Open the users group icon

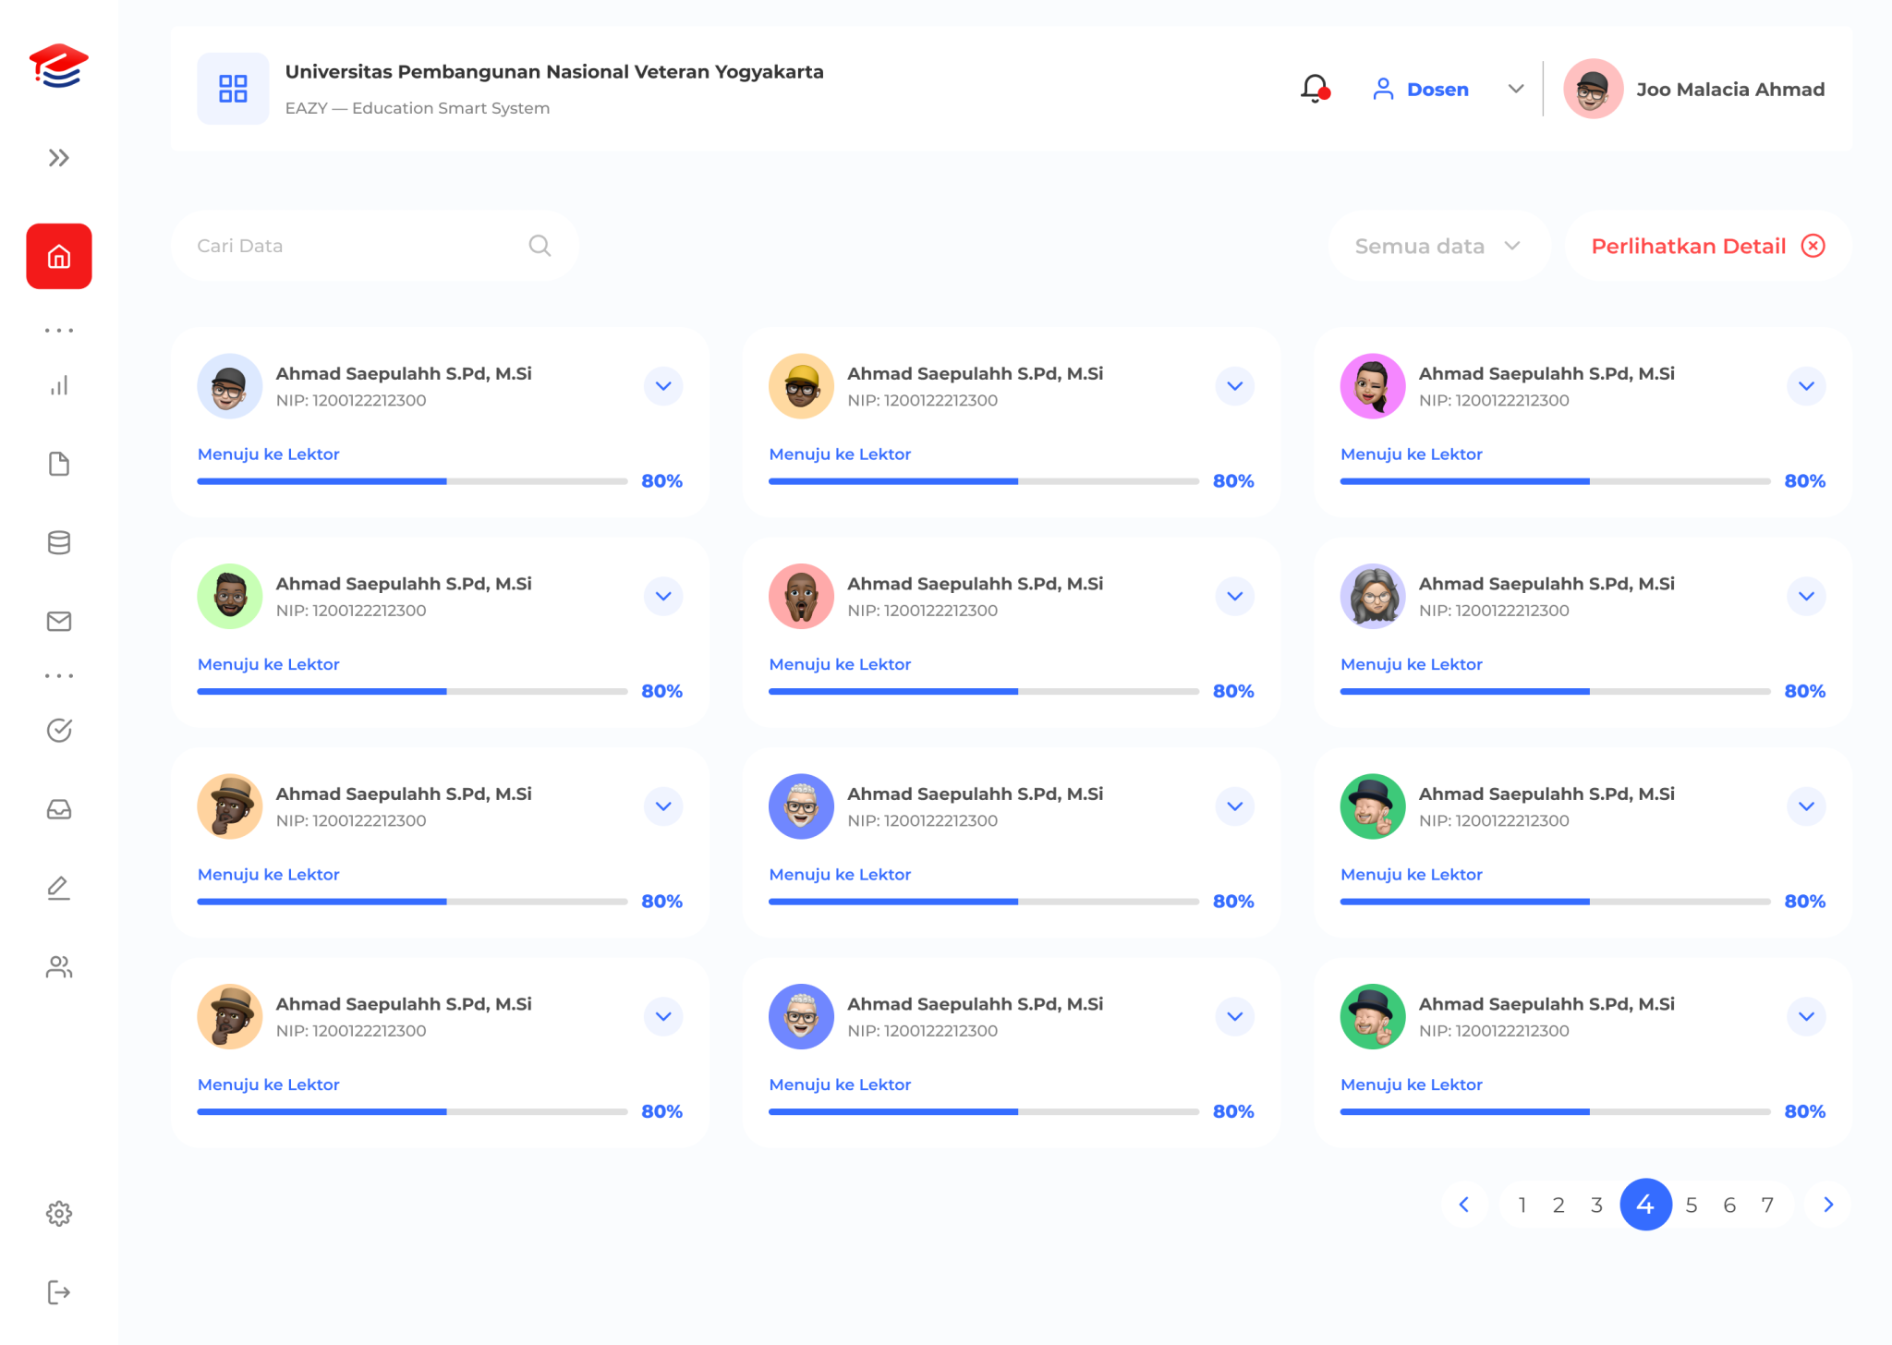point(59,967)
